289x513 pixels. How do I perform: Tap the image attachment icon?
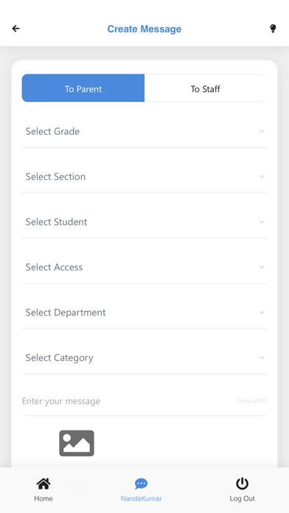77,443
